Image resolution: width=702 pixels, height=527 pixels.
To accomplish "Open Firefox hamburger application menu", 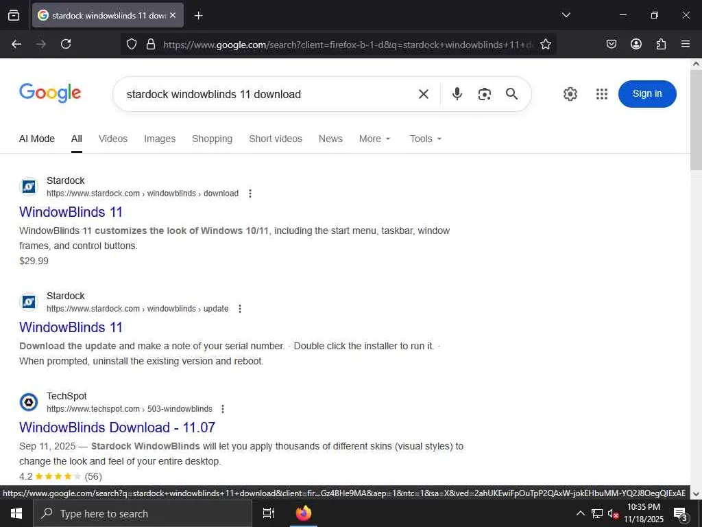I will (x=686, y=44).
